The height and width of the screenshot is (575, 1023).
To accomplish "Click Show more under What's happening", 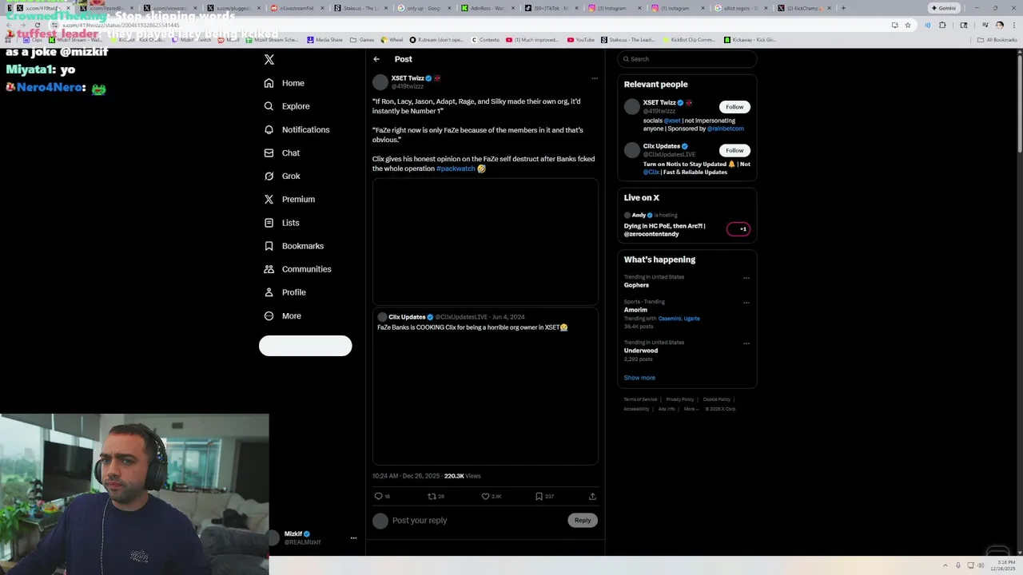I will (639, 378).
